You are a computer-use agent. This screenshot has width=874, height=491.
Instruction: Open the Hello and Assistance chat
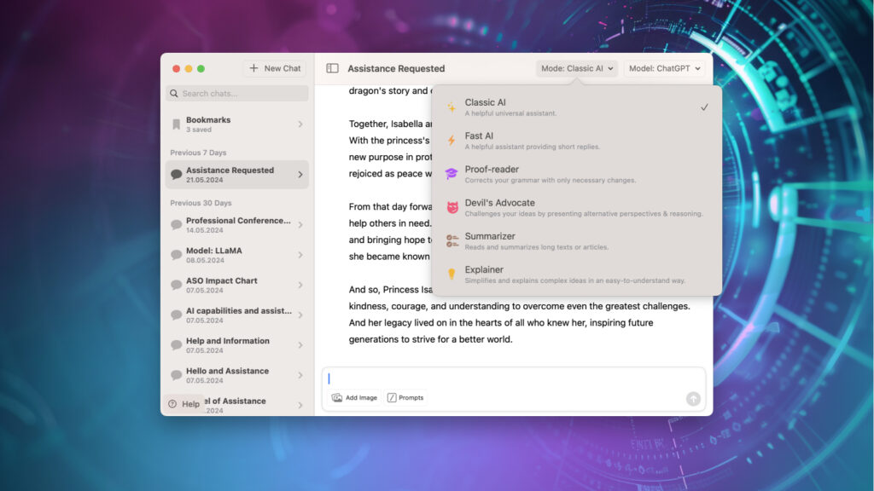[237, 375]
